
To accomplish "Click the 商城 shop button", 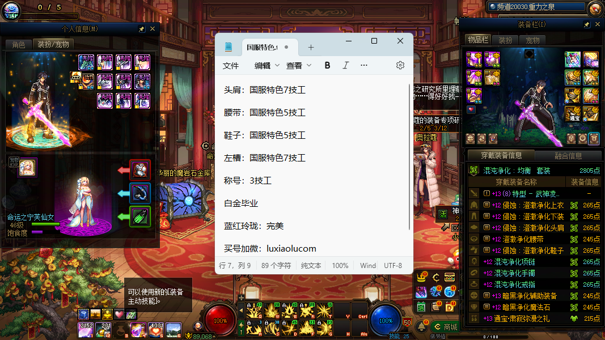I will [x=446, y=327].
